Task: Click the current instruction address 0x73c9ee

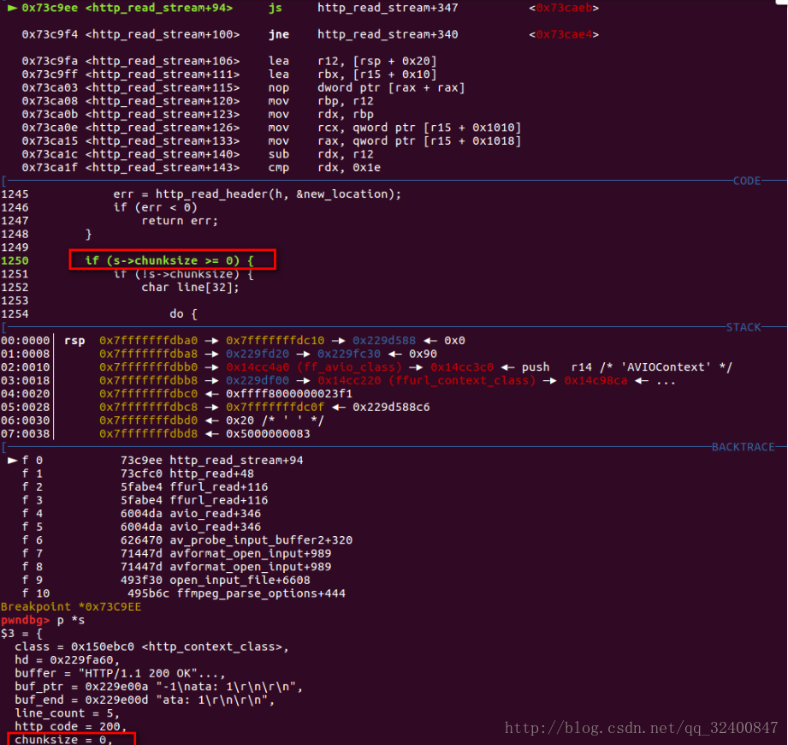Action: (x=50, y=8)
